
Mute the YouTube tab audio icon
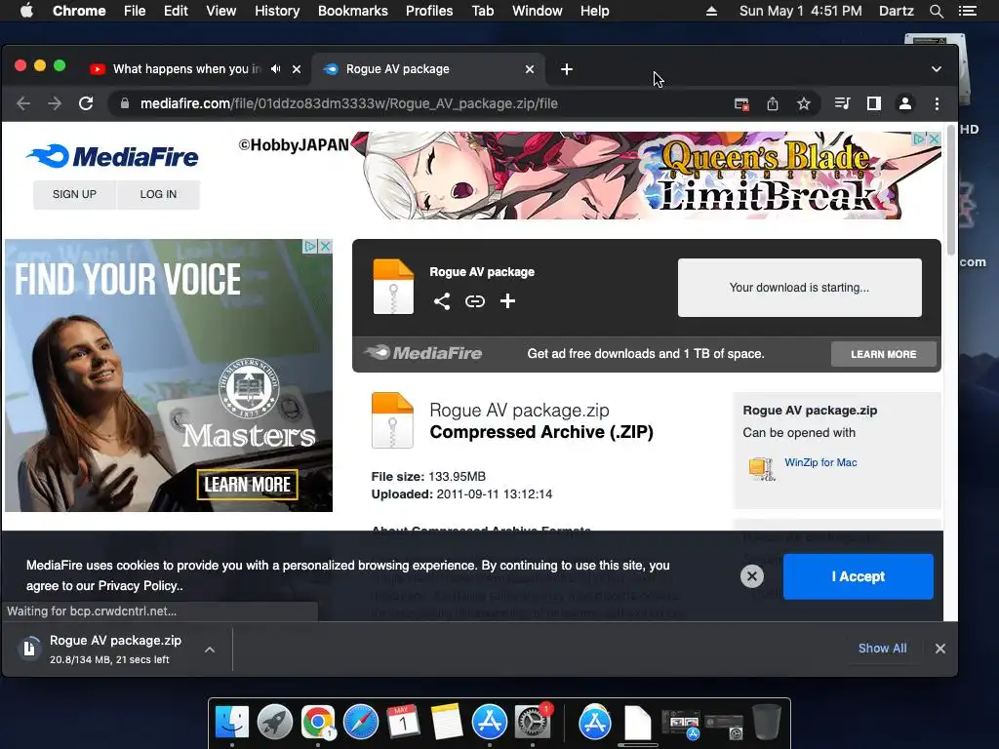[x=275, y=69]
